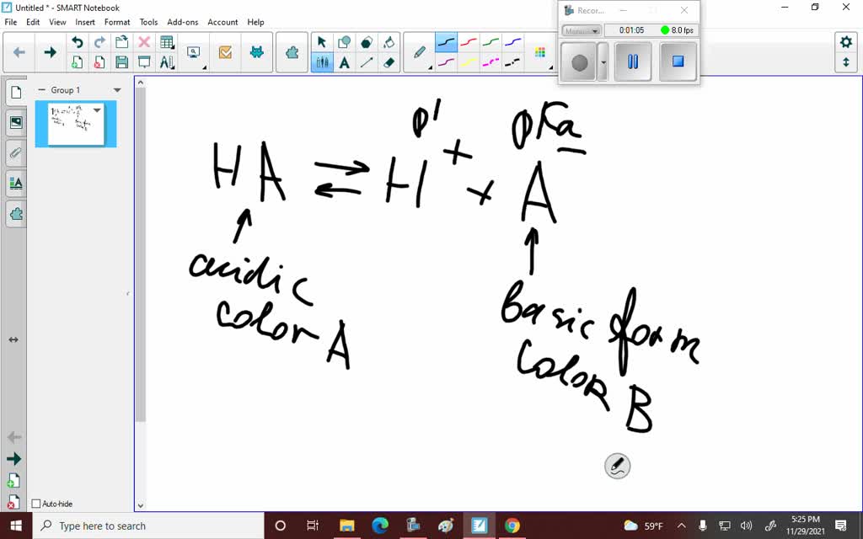The height and width of the screenshot is (539, 863).
Task: Expand the Group 1 dropdown
Action: click(115, 89)
